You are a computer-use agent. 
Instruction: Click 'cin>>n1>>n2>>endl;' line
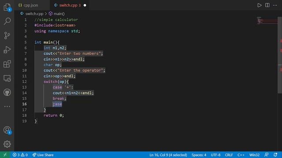[64, 59]
